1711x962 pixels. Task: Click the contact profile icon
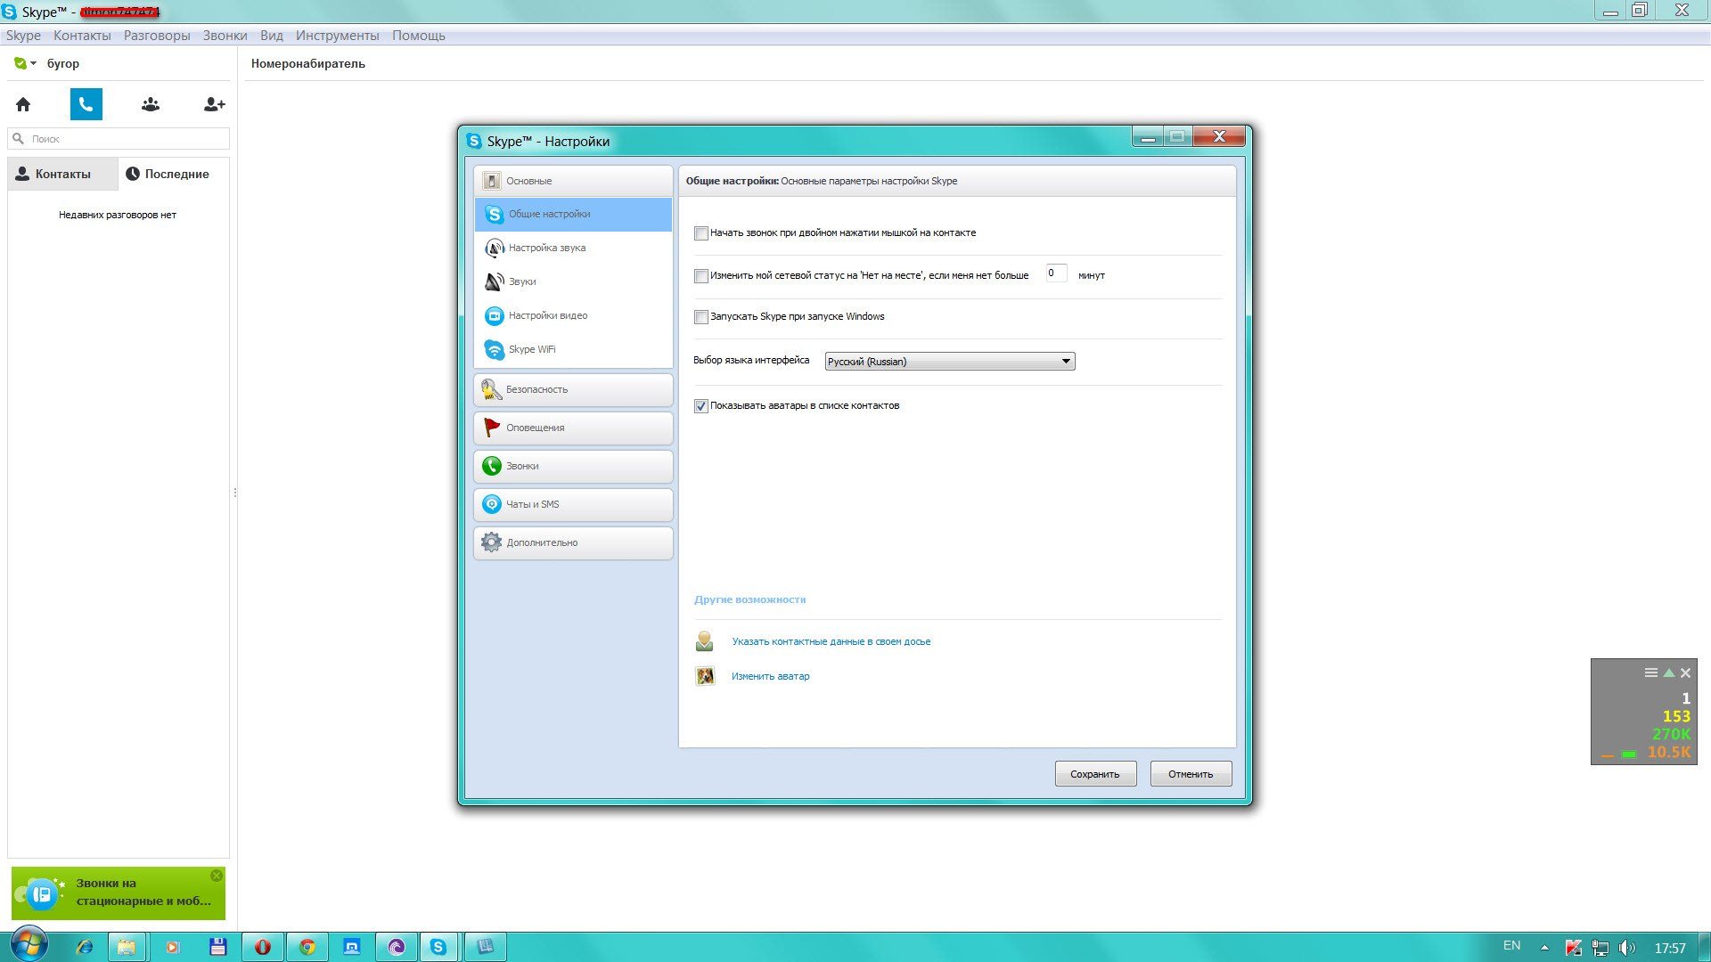coord(705,641)
